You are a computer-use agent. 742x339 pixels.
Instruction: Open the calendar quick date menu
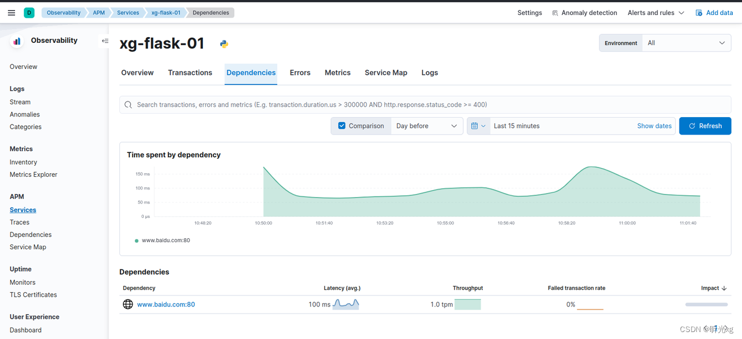point(478,126)
